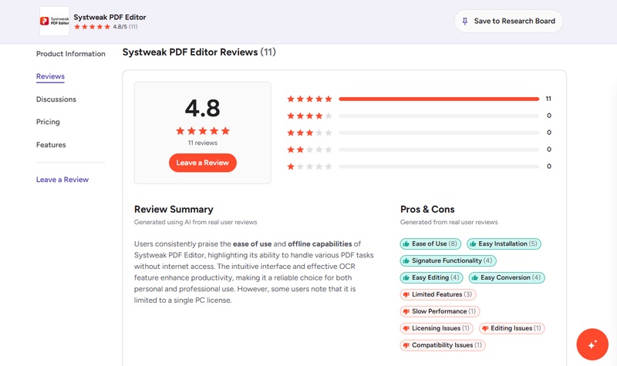Click the "11 reviews" text in rating card
Viewport: 617px width, 366px height.
[203, 143]
